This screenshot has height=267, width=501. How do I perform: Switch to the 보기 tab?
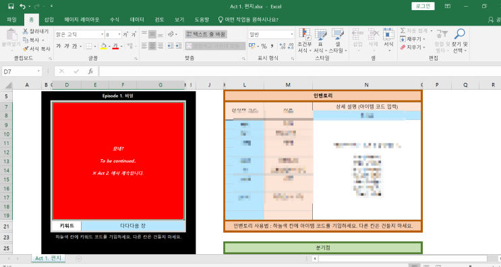[179, 20]
